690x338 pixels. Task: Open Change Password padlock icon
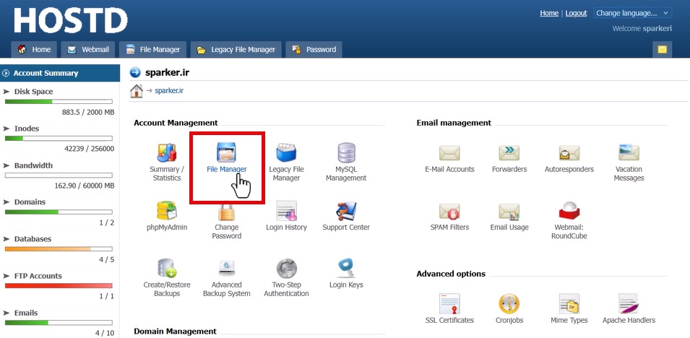(x=227, y=211)
